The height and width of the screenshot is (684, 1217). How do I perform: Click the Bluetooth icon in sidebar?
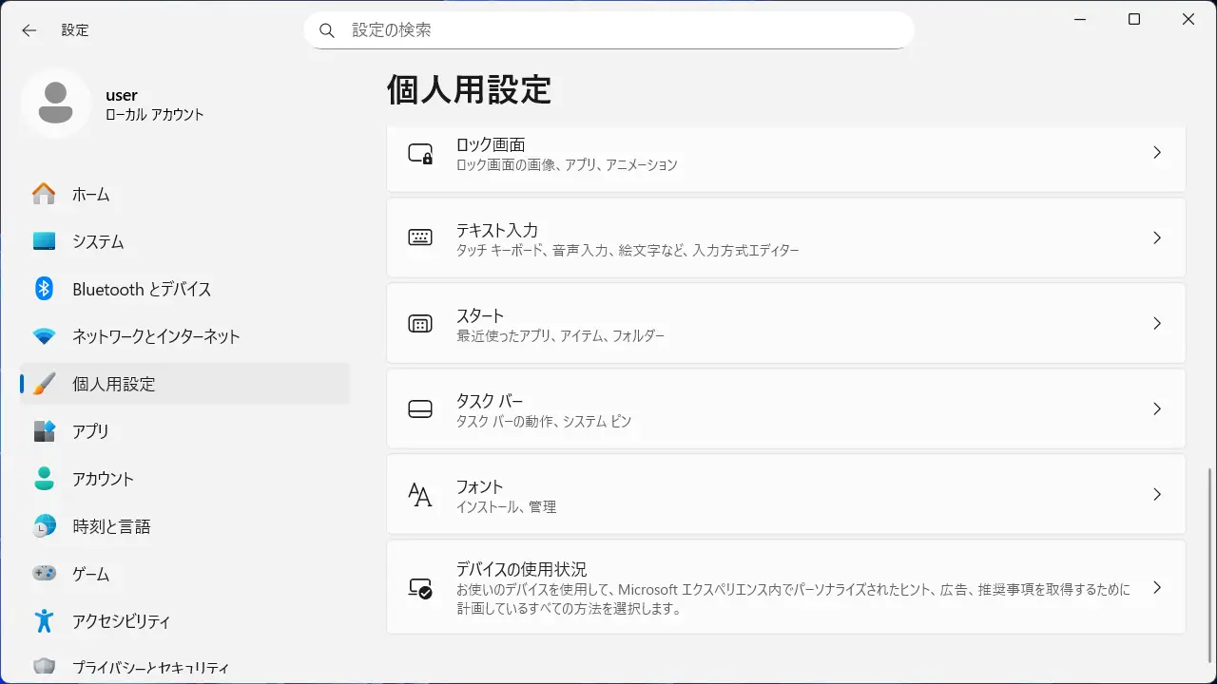(44, 289)
